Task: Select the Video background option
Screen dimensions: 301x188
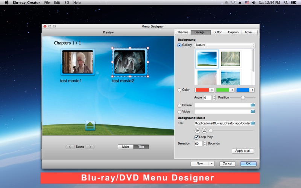Action: [x=179, y=112]
